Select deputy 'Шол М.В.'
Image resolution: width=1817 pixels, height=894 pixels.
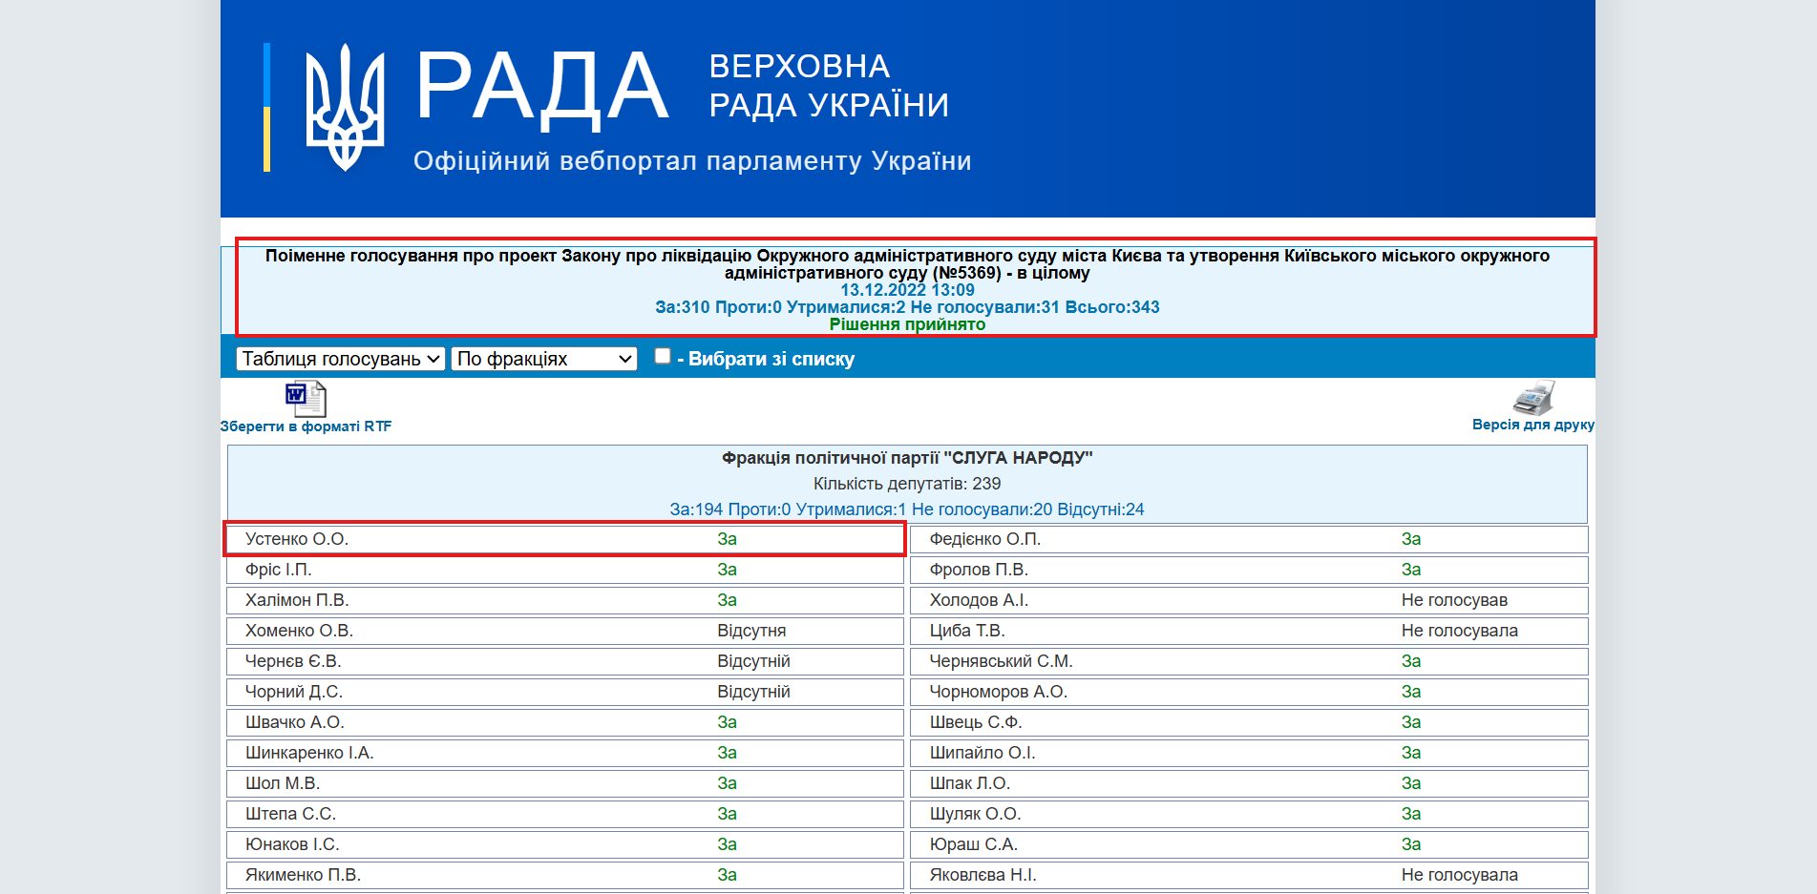tap(283, 783)
